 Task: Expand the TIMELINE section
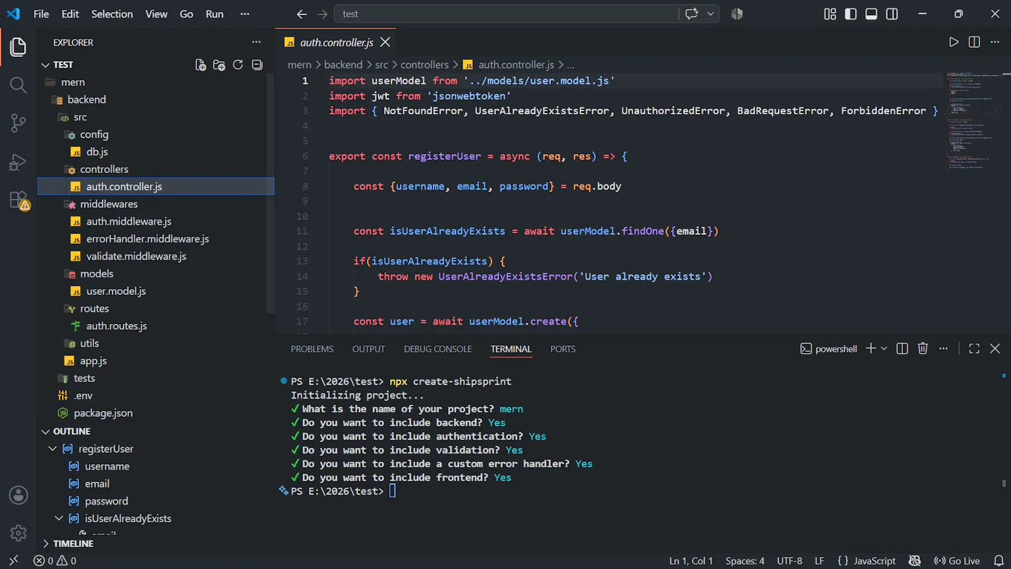(45, 544)
